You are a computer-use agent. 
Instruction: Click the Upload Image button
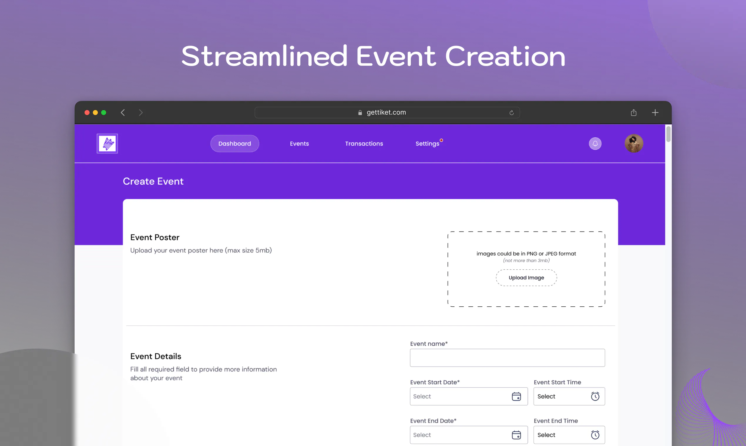click(526, 277)
